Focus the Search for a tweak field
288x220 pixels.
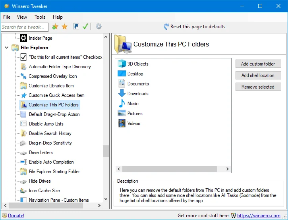(x=25, y=27)
